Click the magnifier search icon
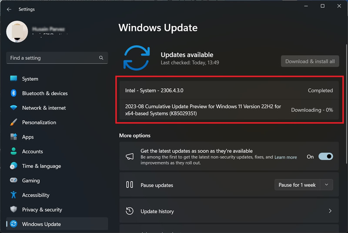Viewport: 348px width, 233px height. [101, 58]
